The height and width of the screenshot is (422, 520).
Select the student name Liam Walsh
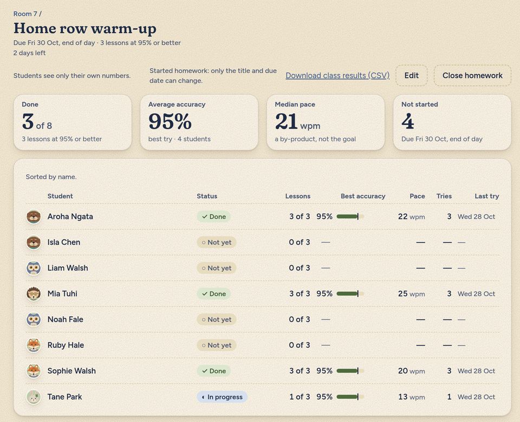[x=68, y=268]
